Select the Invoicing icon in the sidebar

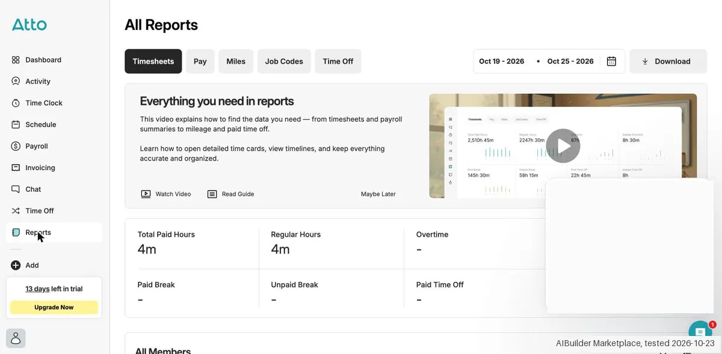click(x=16, y=168)
